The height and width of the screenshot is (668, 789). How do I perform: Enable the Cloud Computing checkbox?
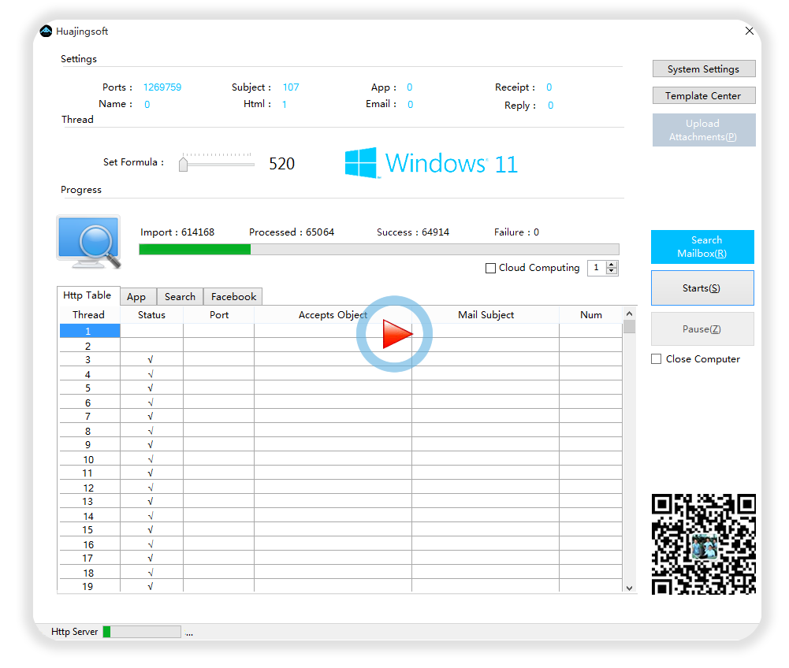point(490,268)
